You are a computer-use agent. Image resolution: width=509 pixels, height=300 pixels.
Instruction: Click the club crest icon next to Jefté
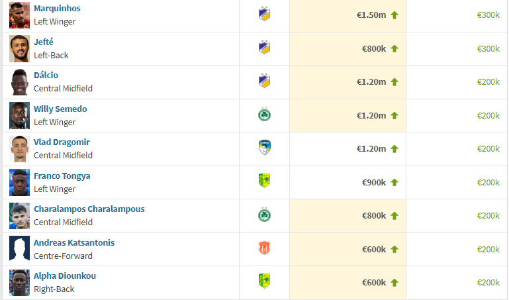tap(264, 48)
